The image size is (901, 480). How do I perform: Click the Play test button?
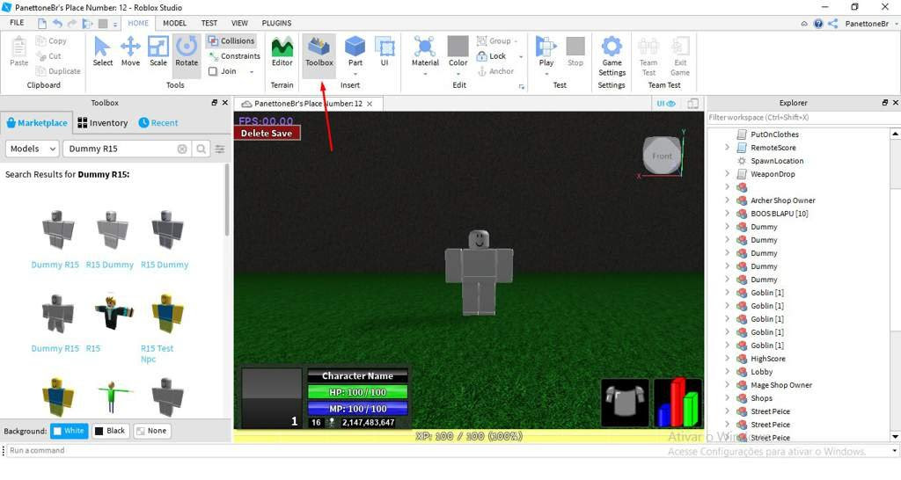546,52
